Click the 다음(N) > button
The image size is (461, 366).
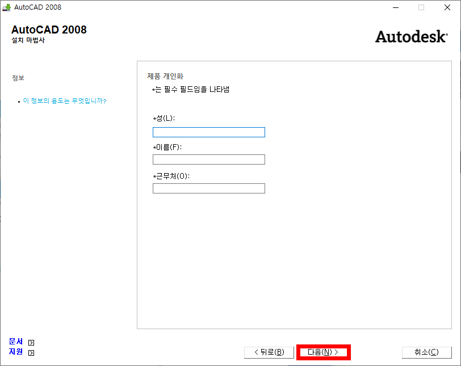(x=323, y=352)
